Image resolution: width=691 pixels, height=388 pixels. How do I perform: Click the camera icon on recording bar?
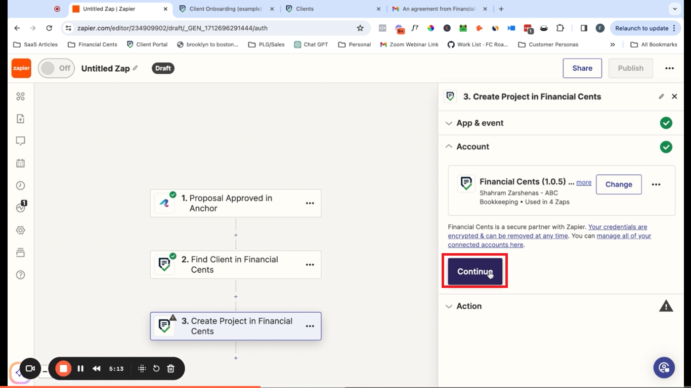tap(30, 368)
